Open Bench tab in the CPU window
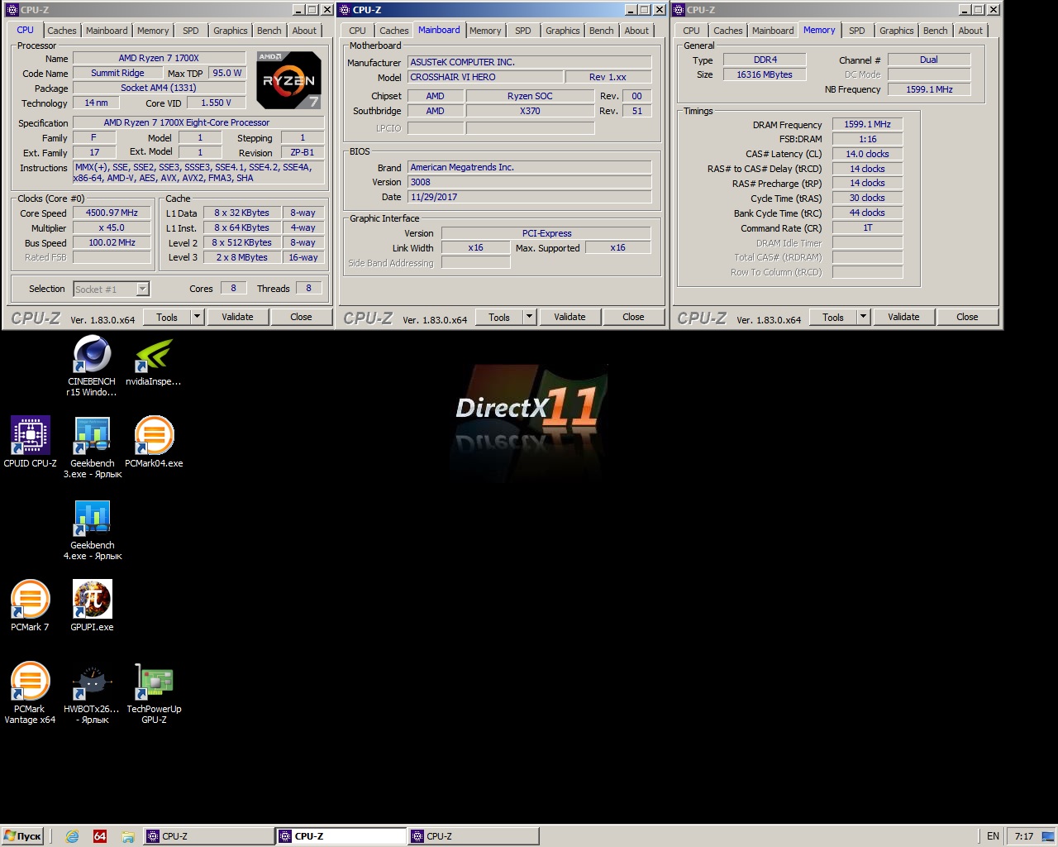 (269, 31)
